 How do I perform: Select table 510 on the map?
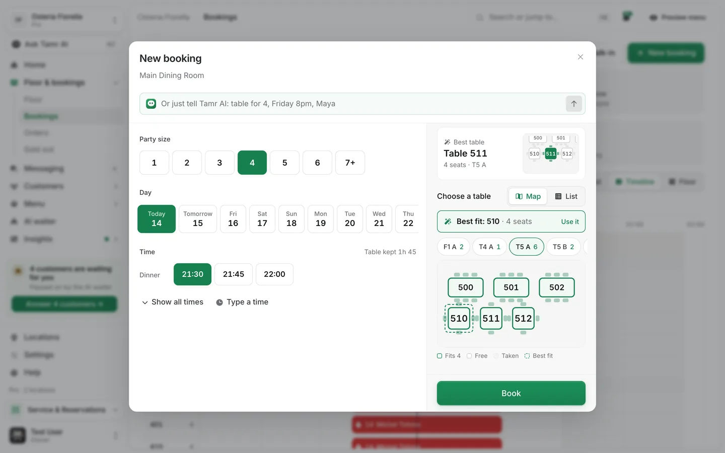[459, 319]
